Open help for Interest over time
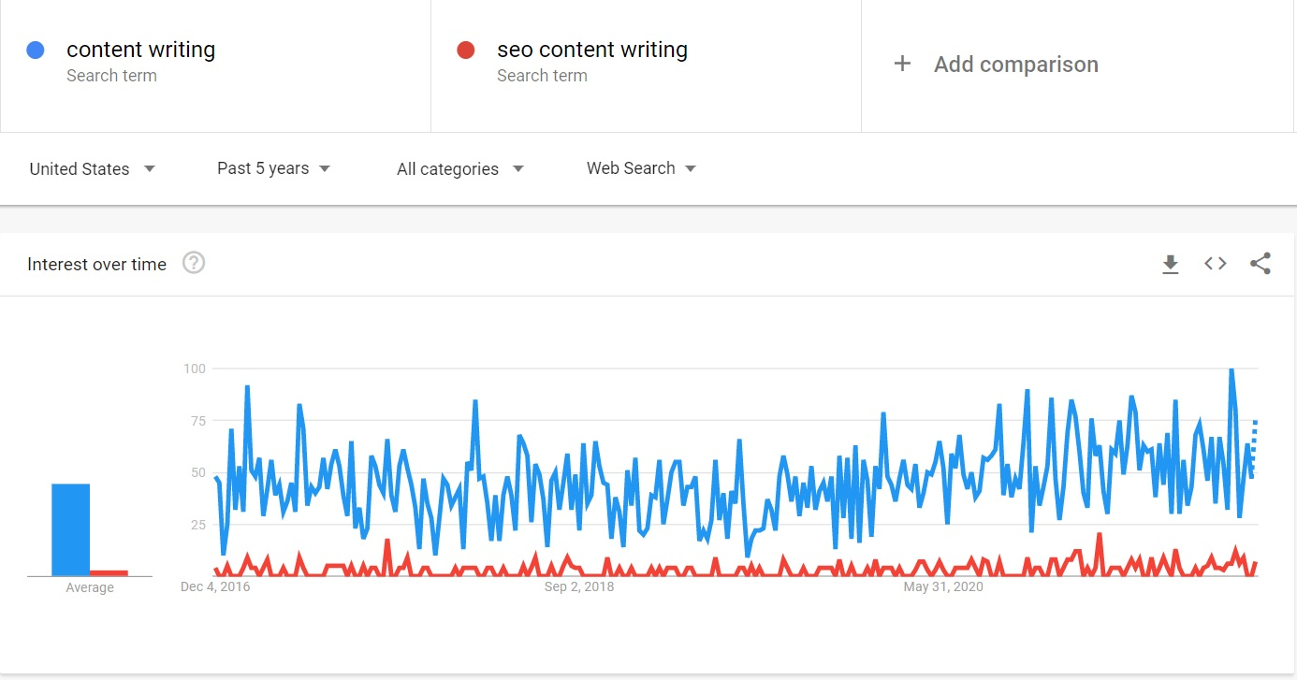Screen dimensions: 1297x680 coord(194,263)
